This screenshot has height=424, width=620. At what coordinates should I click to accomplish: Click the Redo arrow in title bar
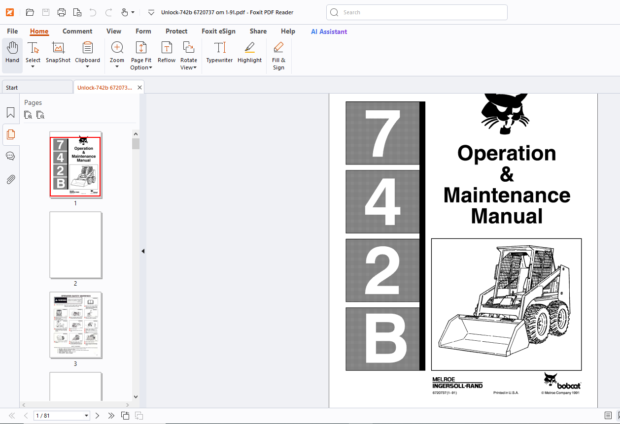(109, 12)
